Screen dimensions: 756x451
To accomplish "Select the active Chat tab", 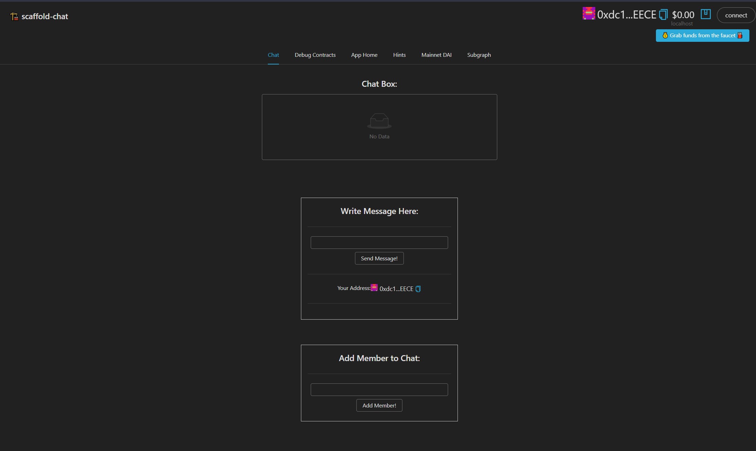I will [273, 55].
